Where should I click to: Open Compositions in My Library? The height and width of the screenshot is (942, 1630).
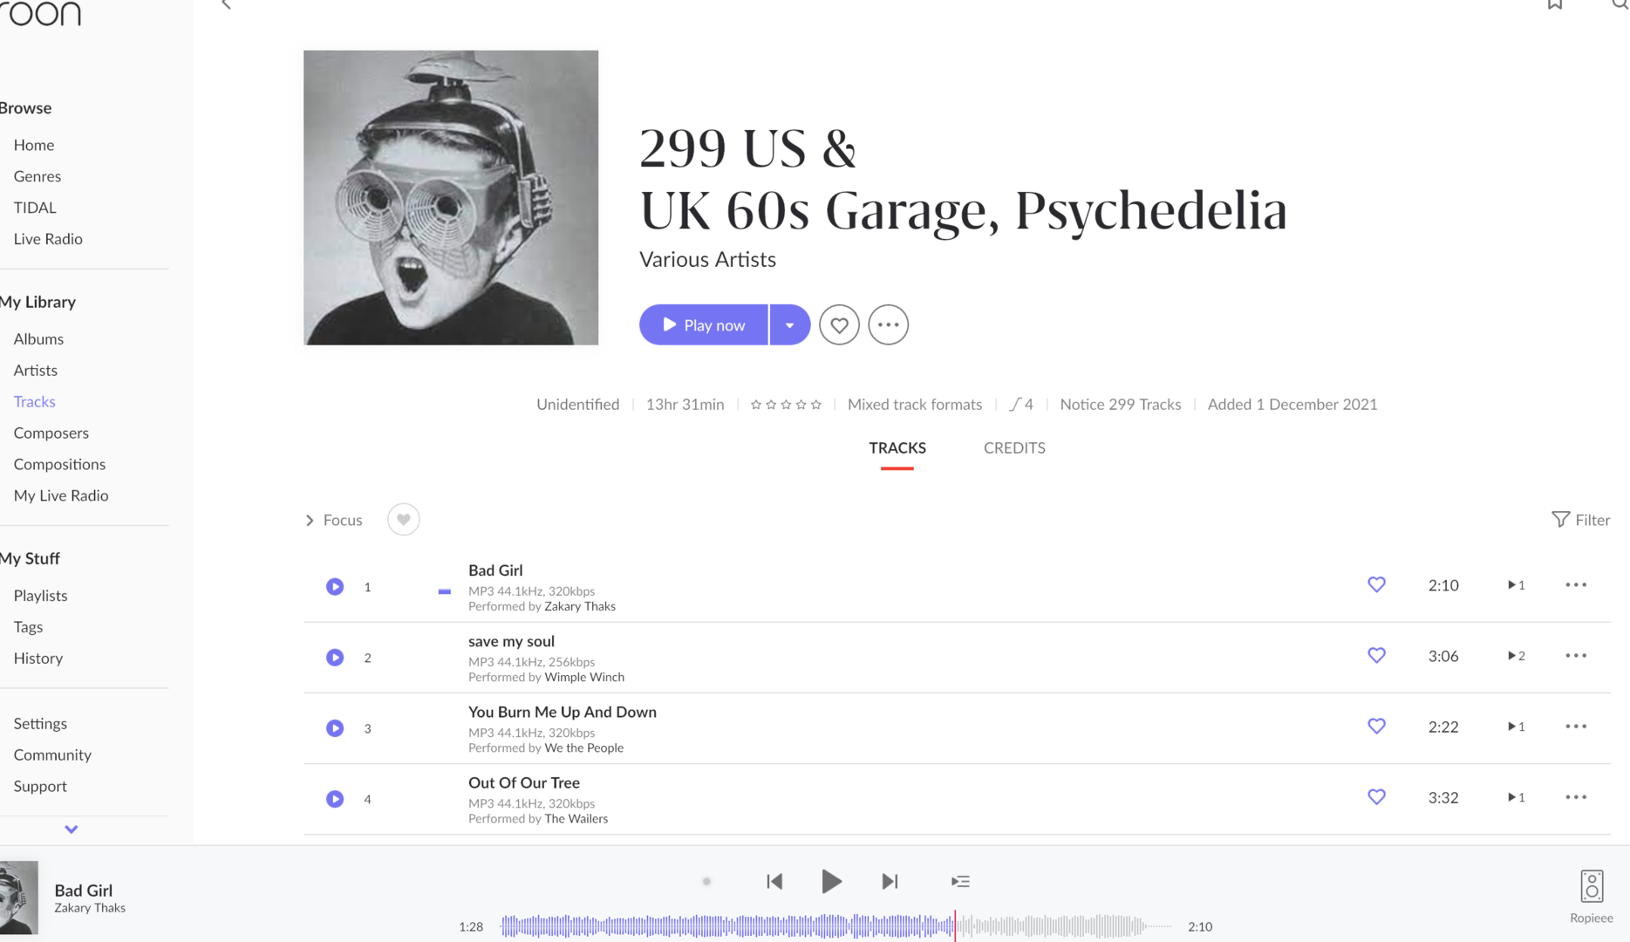click(59, 464)
